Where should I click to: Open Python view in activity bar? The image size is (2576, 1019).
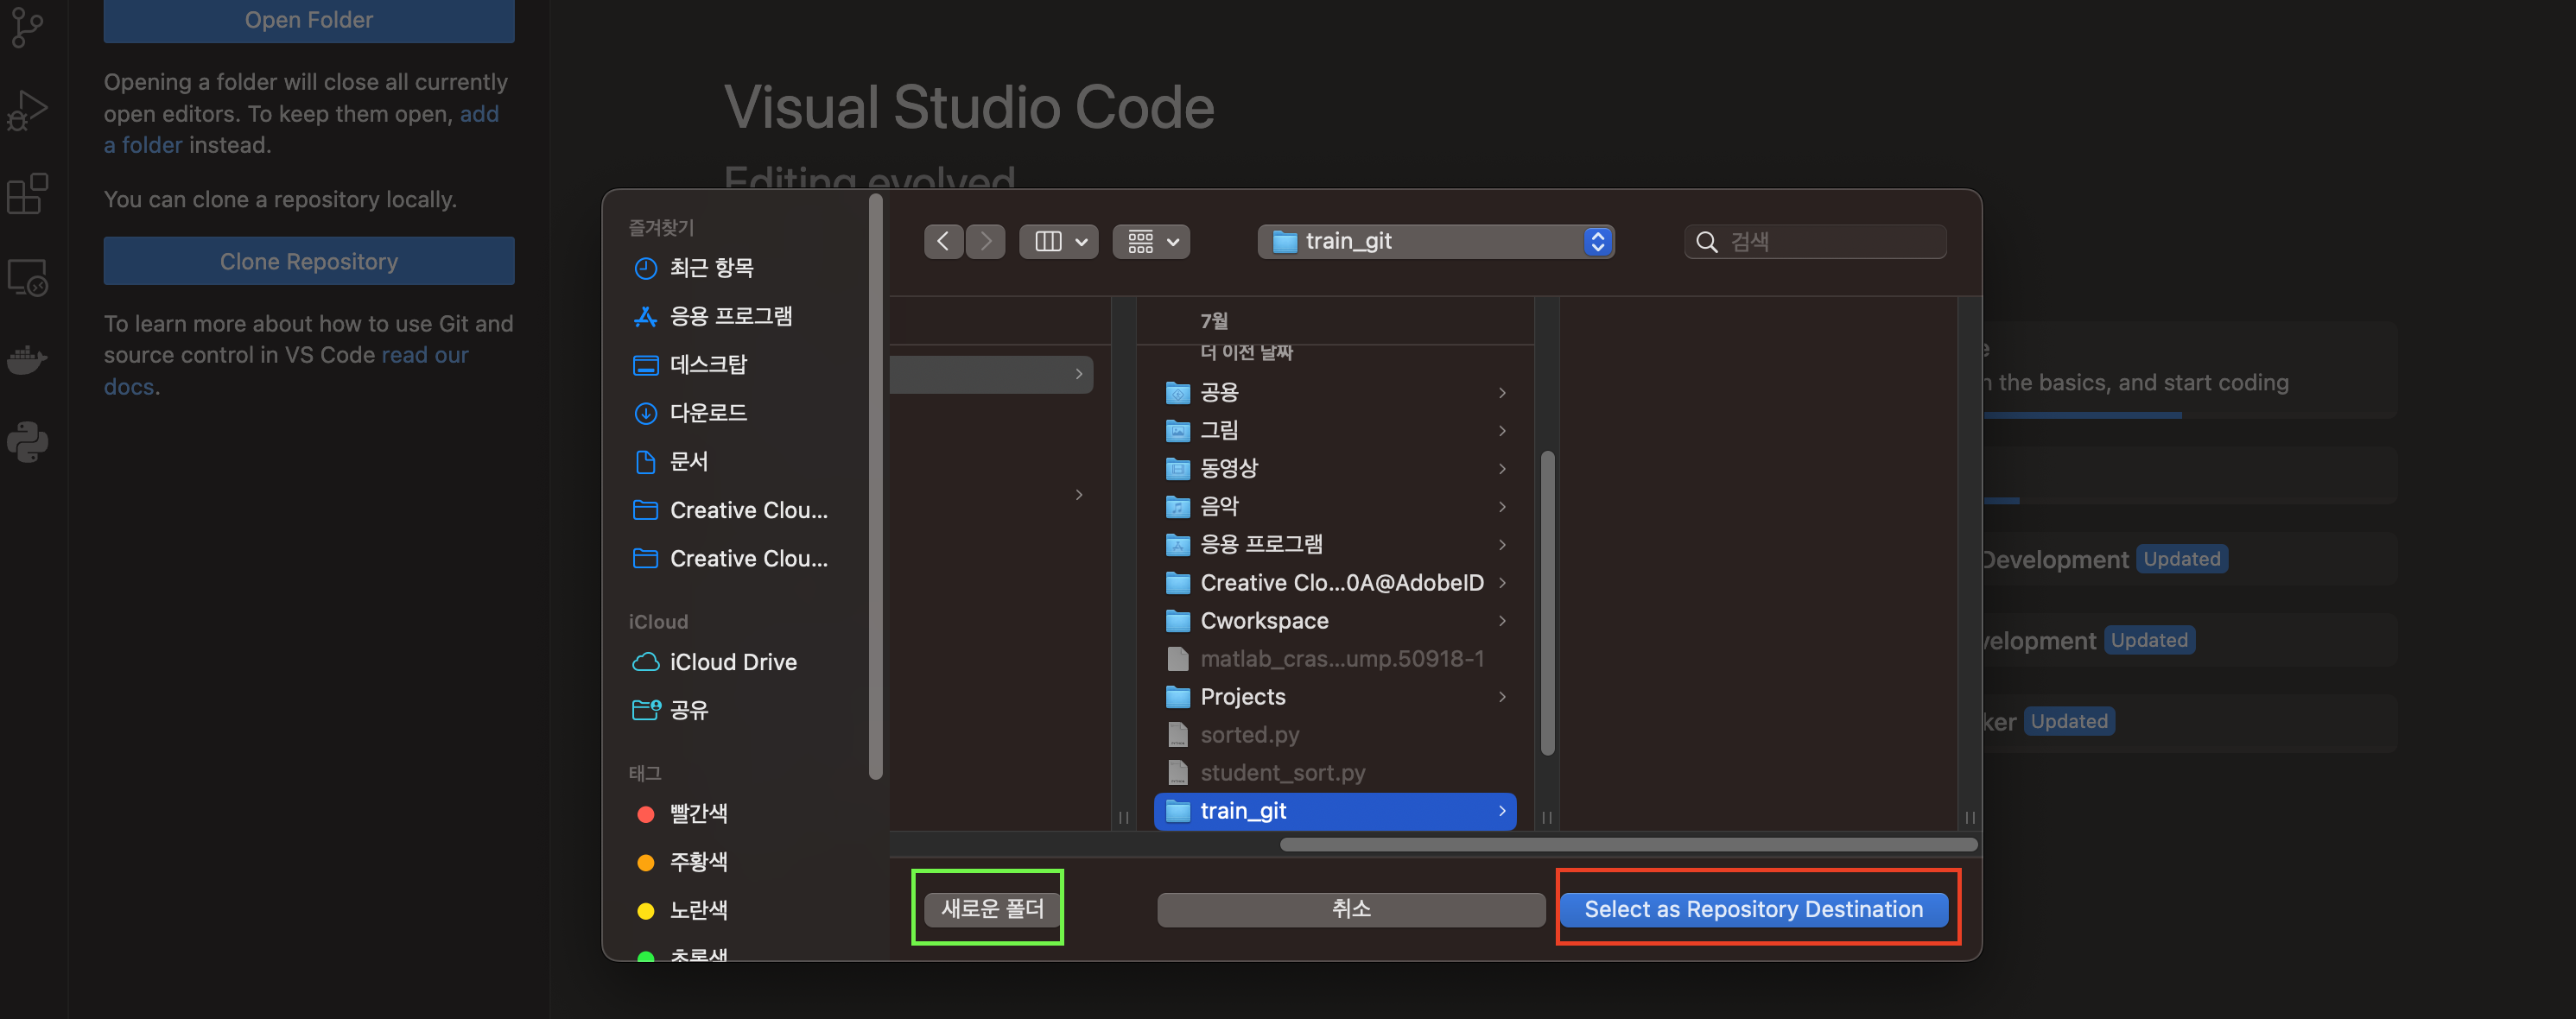(x=27, y=442)
